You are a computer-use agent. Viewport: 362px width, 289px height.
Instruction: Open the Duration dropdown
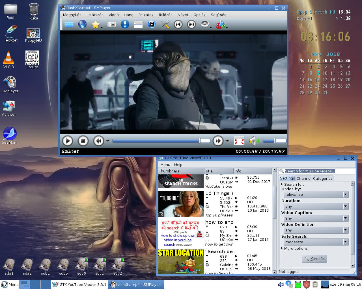click(316, 206)
